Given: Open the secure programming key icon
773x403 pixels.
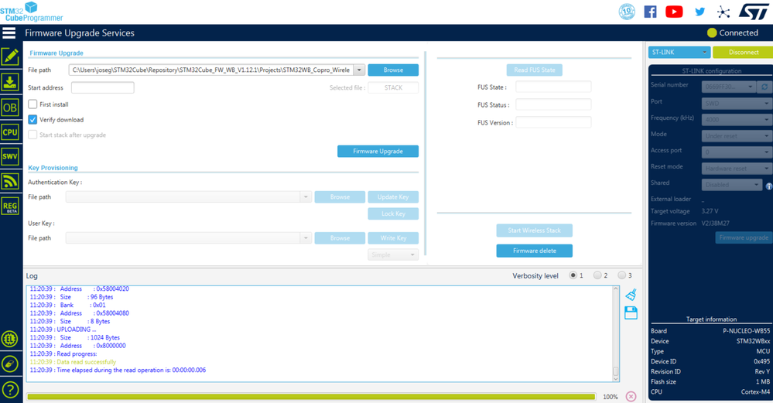Looking at the screenshot, I should pos(10,364).
